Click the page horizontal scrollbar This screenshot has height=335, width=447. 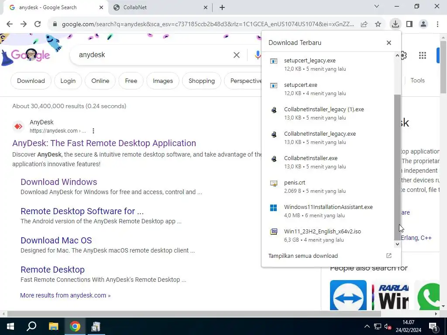194,314
